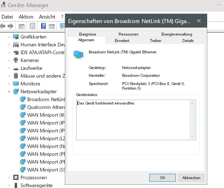This screenshot has width=224, height=188.
Task: Click the forward arrow toolbar icon
Action: (11, 26)
